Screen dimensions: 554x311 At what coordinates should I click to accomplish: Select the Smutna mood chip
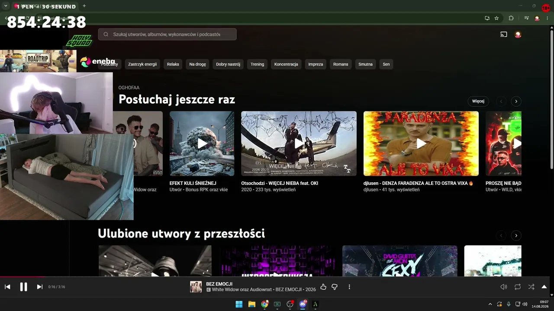[366, 64]
